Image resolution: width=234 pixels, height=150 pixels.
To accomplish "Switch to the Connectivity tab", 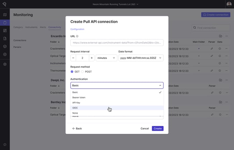I will [x=54, y=27].
